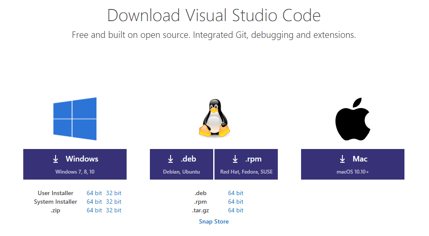Image resolution: width=429 pixels, height=236 pixels.
Task: Click the download arrow on the Windows button
Action: (x=56, y=159)
